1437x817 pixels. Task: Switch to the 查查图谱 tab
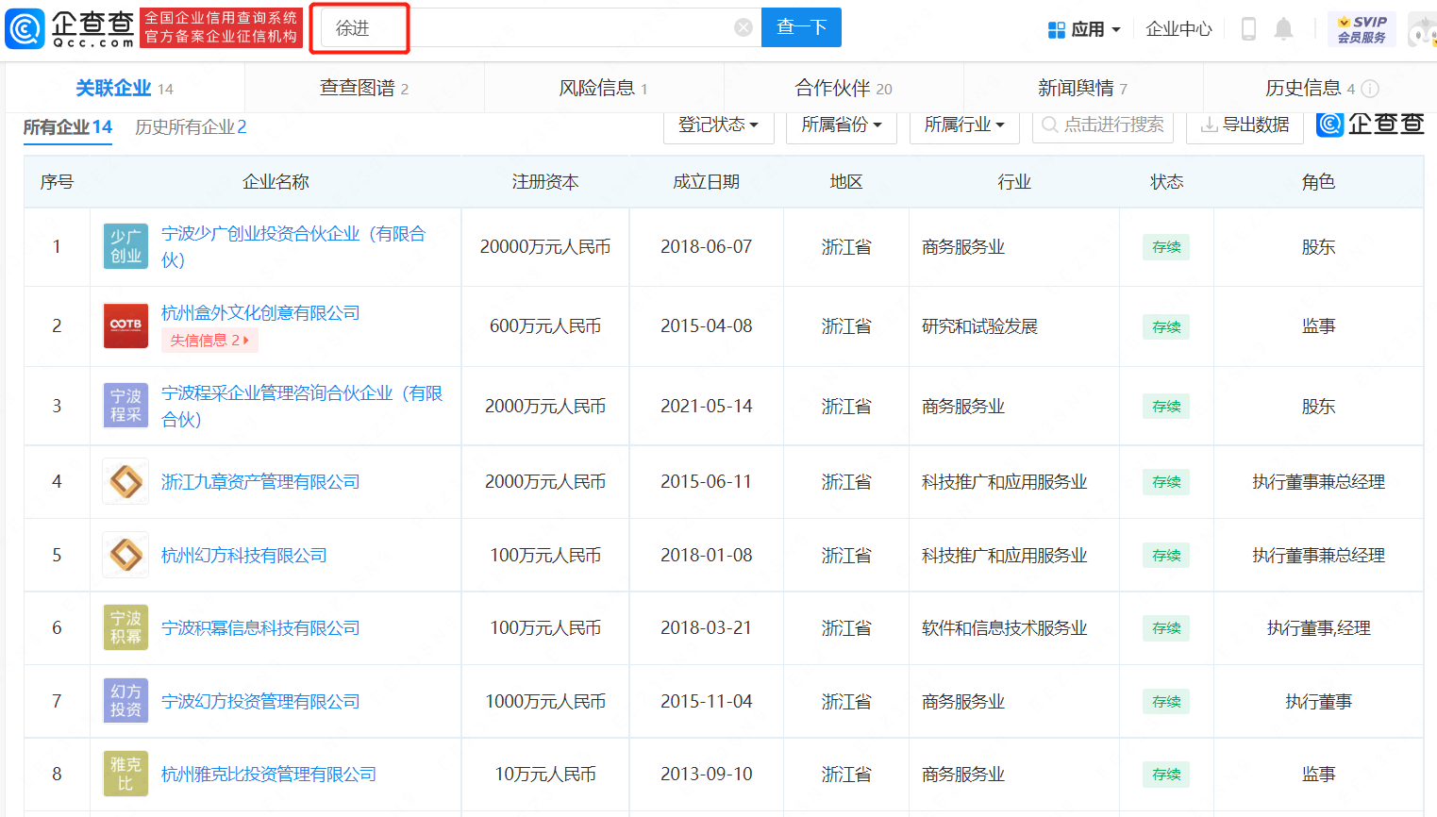tap(364, 89)
